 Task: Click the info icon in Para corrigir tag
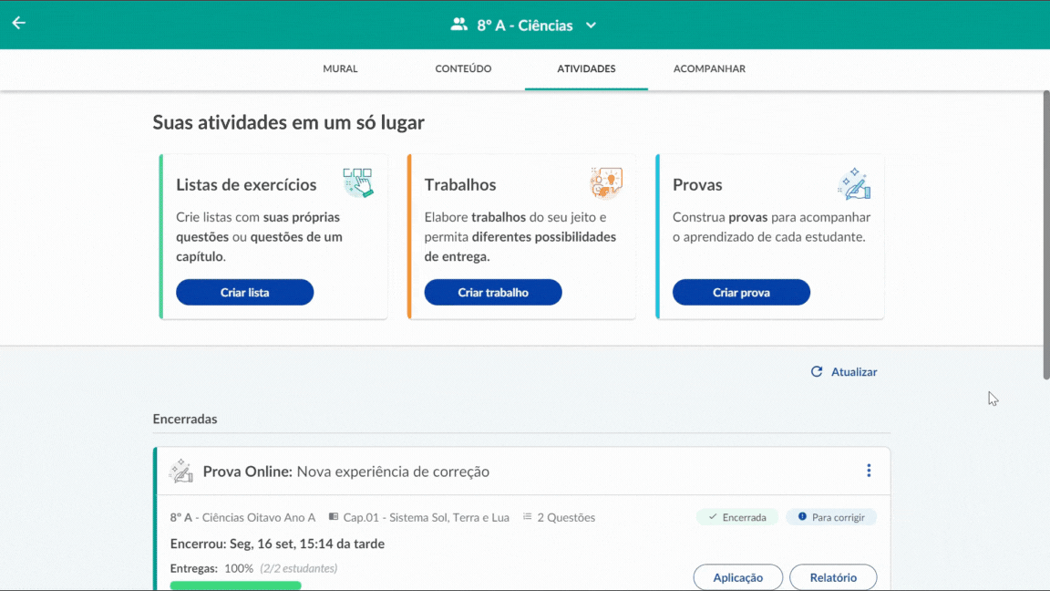point(800,517)
